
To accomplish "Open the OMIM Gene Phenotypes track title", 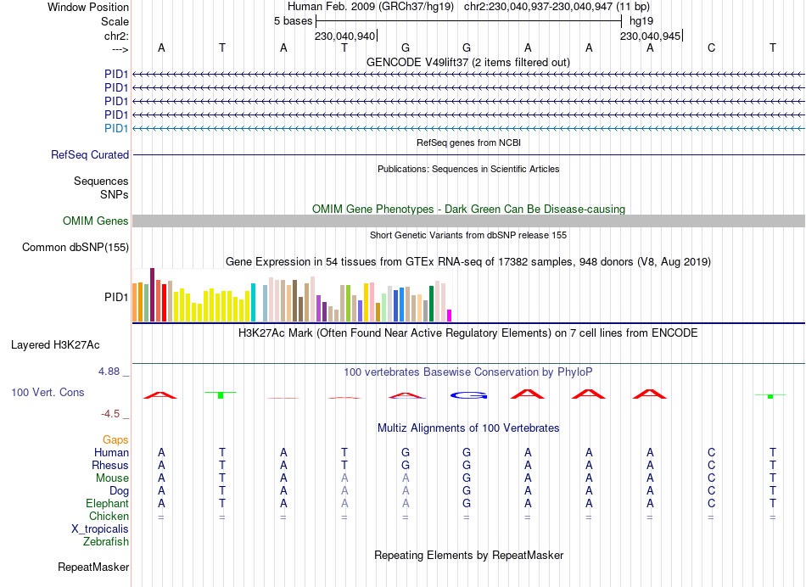I will pos(468,209).
